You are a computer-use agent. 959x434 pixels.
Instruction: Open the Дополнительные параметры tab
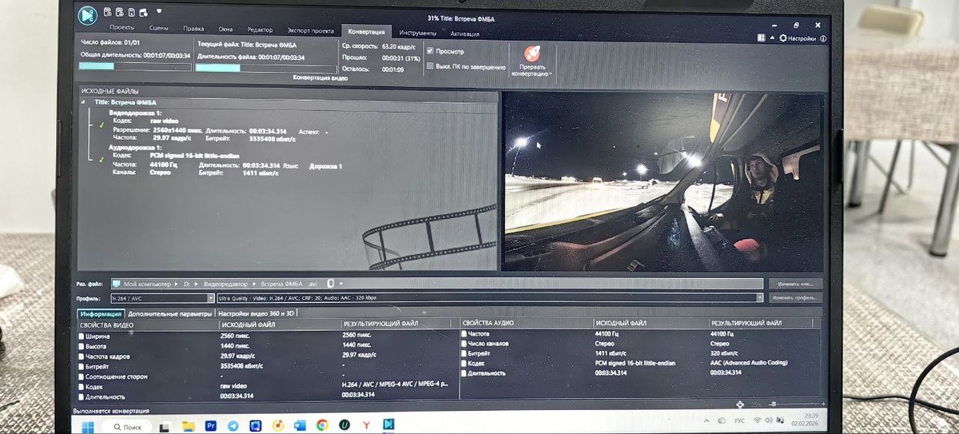click(x=170, y=313)
